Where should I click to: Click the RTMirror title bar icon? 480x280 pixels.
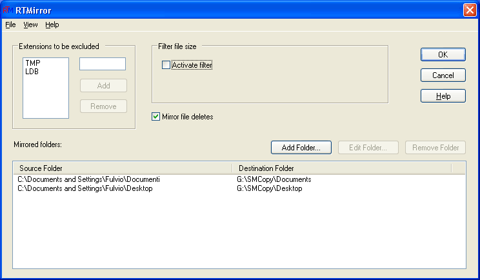point(8,10)
